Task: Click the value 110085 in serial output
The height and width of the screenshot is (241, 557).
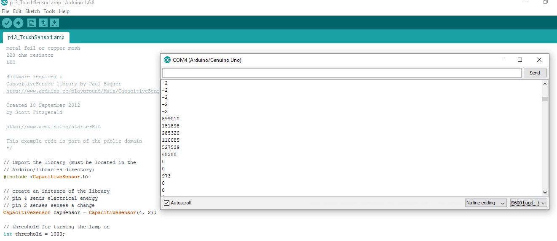Action: [x=170, y=140]
